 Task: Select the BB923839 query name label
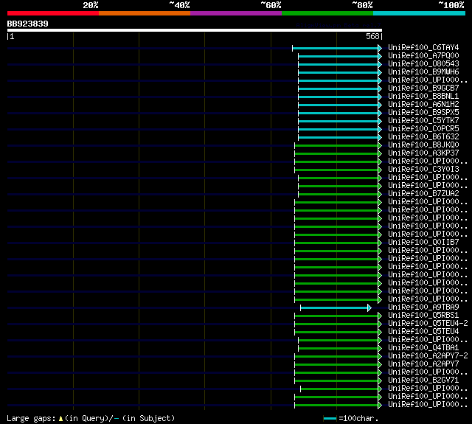point(28,24)
